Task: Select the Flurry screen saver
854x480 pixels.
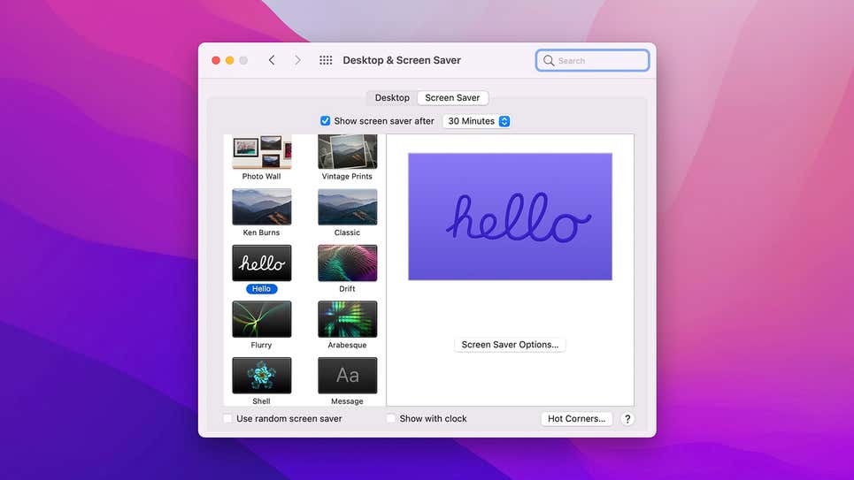Action: point(261,319)
